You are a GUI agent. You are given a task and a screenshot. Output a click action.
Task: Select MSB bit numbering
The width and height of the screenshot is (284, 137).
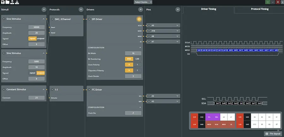point(129,59)
